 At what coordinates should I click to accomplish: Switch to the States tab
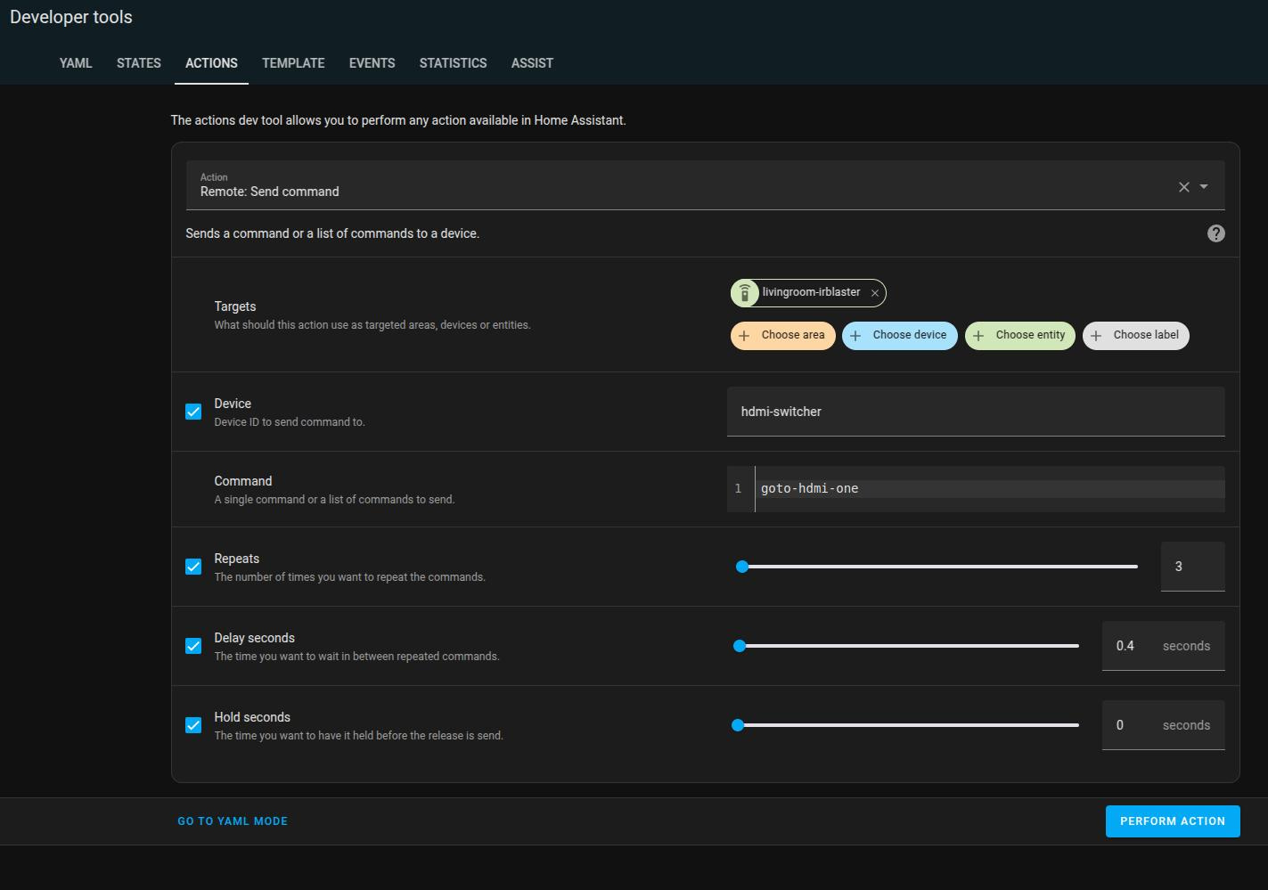(x=139, y=63)
